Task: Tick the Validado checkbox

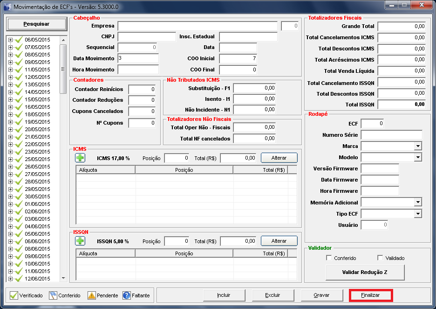Action: [380, 258]
